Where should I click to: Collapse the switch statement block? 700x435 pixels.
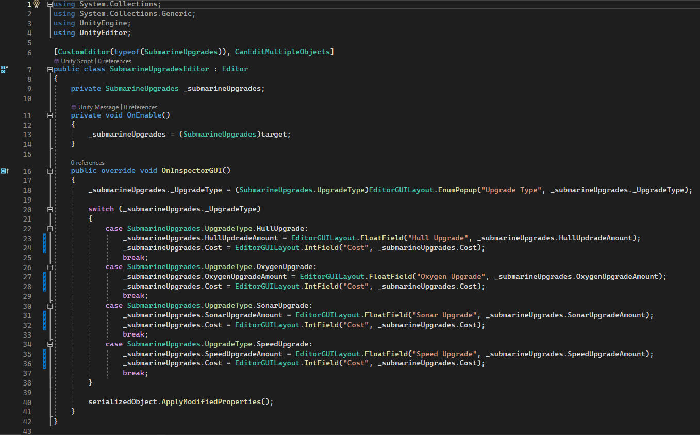[50, 209]
